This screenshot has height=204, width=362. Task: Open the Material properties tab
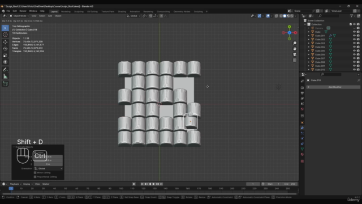[302, 154]
